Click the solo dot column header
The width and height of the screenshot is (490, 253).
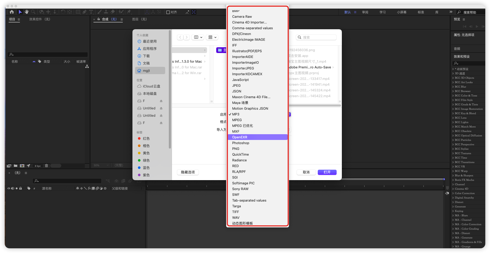click(17, 188)
